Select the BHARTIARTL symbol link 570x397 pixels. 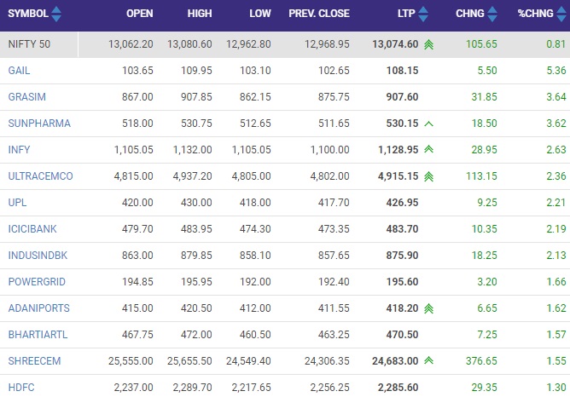click(38, 335)
